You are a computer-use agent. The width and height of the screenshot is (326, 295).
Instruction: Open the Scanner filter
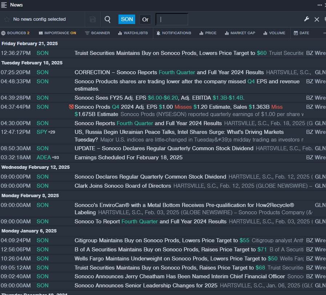click(97, 33)
